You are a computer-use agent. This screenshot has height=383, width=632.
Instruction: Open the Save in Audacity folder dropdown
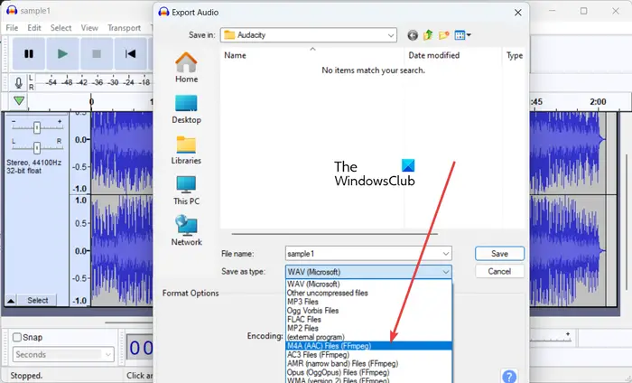click(309, 35)
